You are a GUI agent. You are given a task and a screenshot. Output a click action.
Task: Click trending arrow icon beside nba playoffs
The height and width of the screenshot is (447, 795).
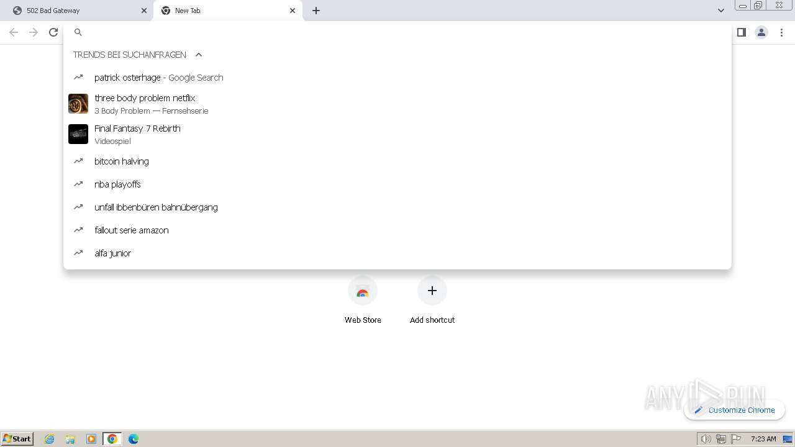[x=78, y=184]
